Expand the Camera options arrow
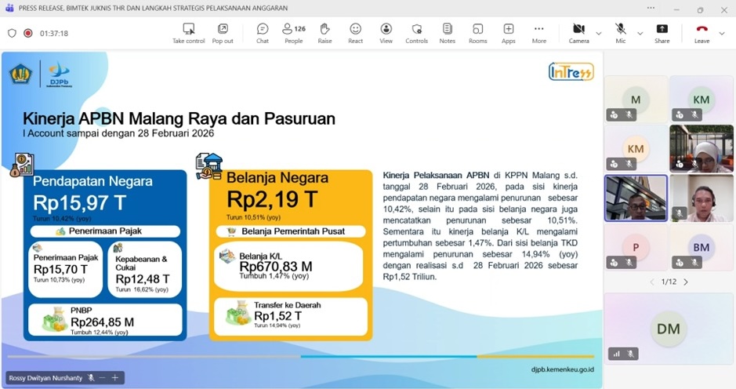This screenshot has width=736, height=389. click(x=599, y=34)
